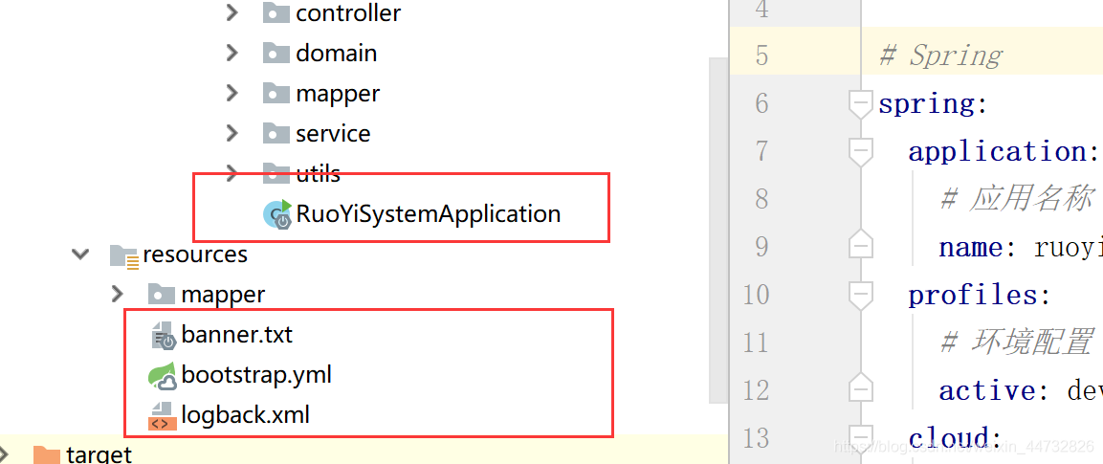The image size is (1103, 464).
Task: Click the utils folder icon
Action: [x=276, y=173]
